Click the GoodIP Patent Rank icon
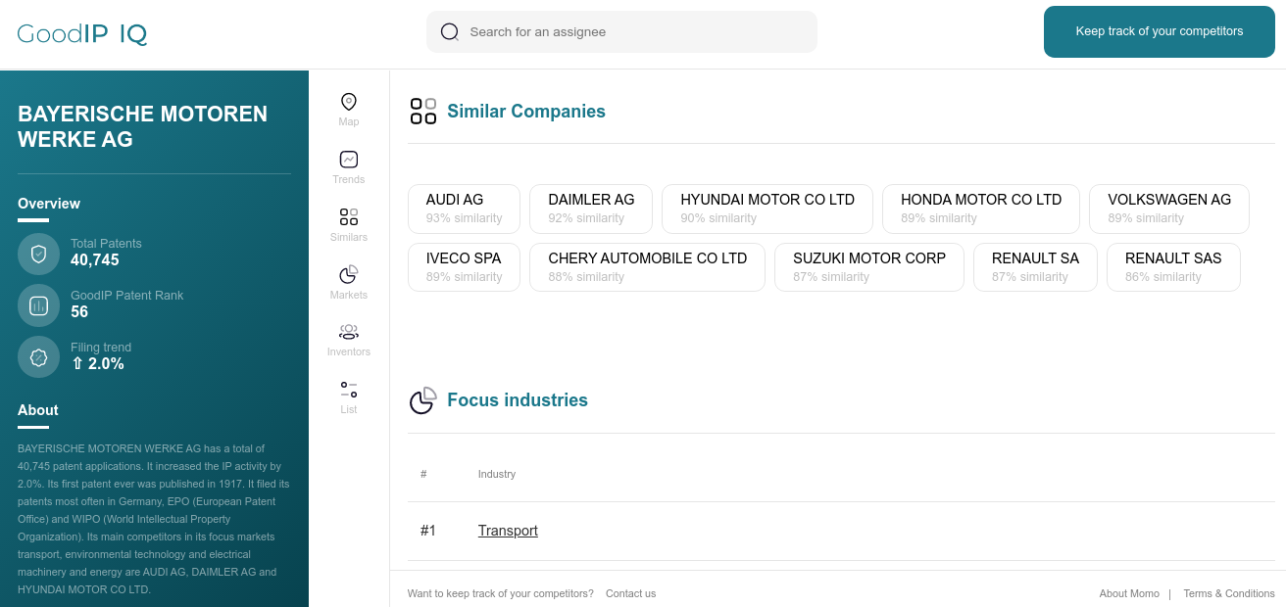 (39, 305)
